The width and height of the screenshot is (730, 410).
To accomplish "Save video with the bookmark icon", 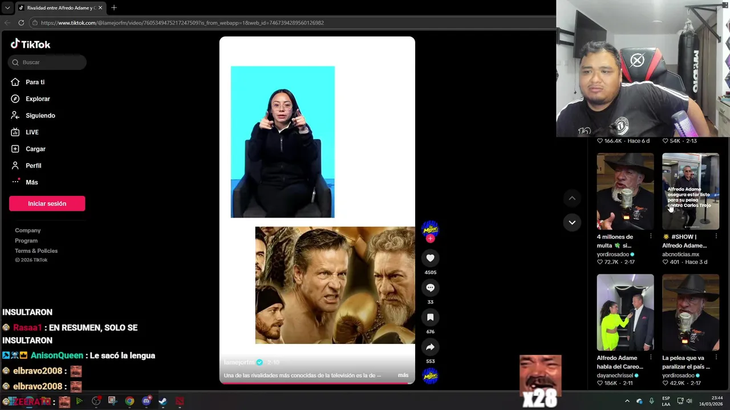I will point(430,317).
